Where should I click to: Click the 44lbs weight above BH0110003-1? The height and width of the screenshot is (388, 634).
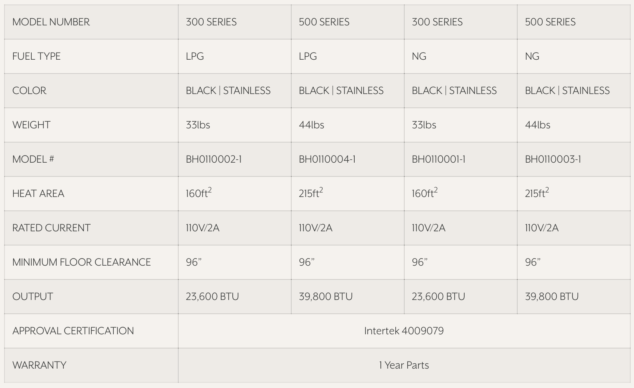tap(537, 125)
